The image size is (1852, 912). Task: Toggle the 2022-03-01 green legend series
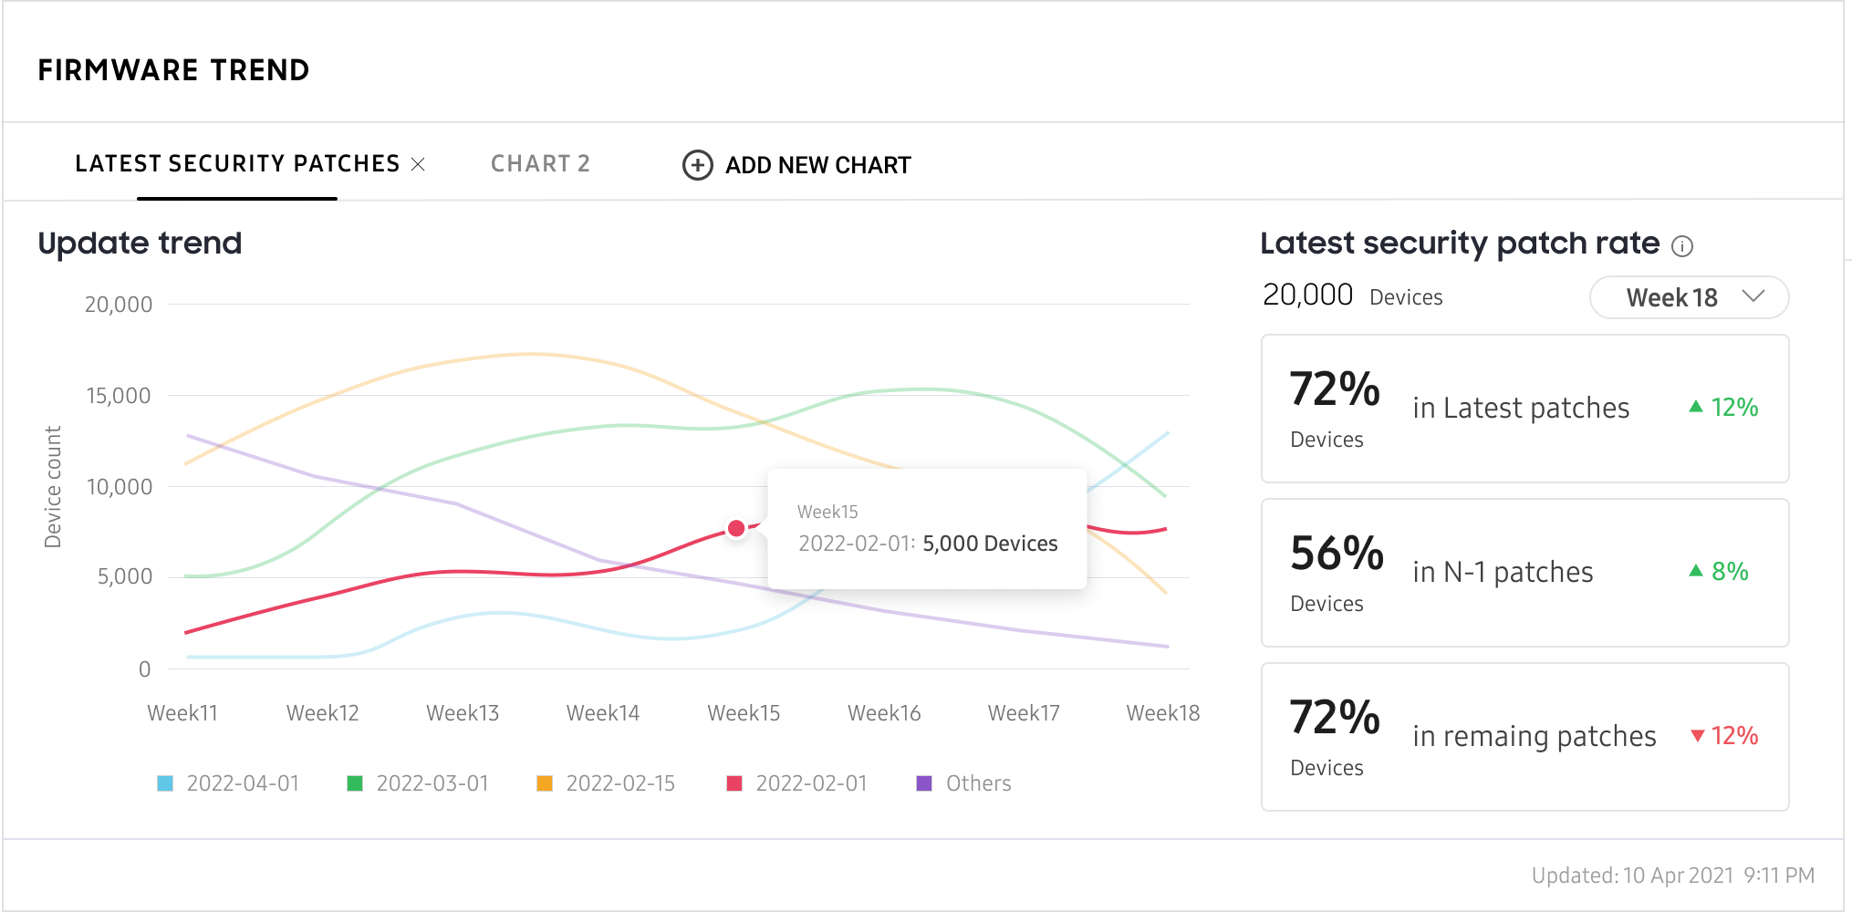[x=419, y=783]
